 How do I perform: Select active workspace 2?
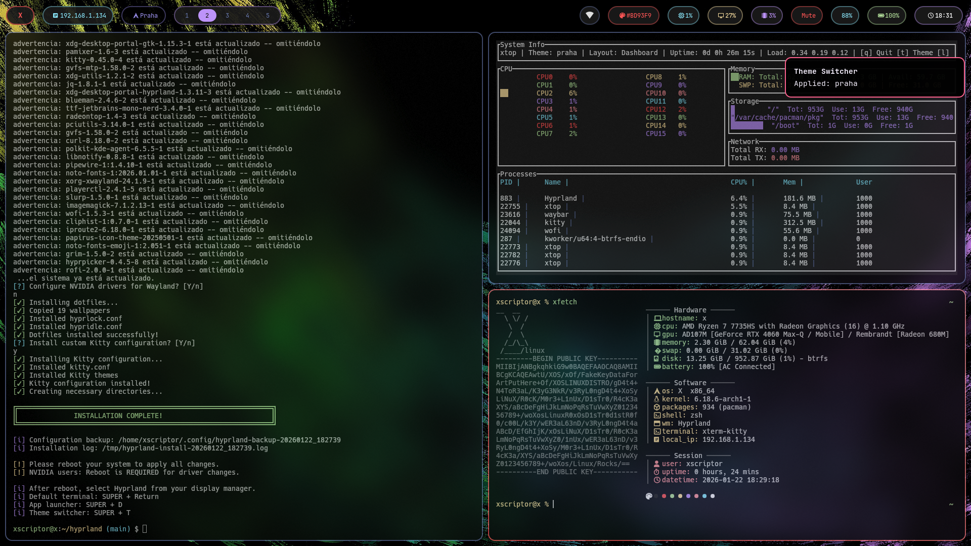point(207,15)
